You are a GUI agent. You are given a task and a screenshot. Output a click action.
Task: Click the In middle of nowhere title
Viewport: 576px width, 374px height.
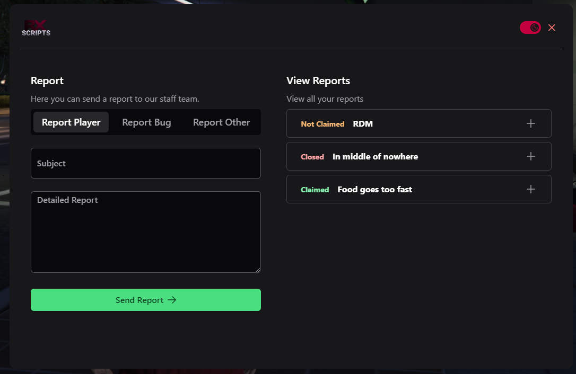[375, 157]
